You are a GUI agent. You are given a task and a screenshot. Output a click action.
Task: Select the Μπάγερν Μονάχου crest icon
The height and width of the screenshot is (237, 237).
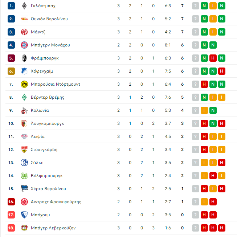pyautogui.click(x=24, y=45)
